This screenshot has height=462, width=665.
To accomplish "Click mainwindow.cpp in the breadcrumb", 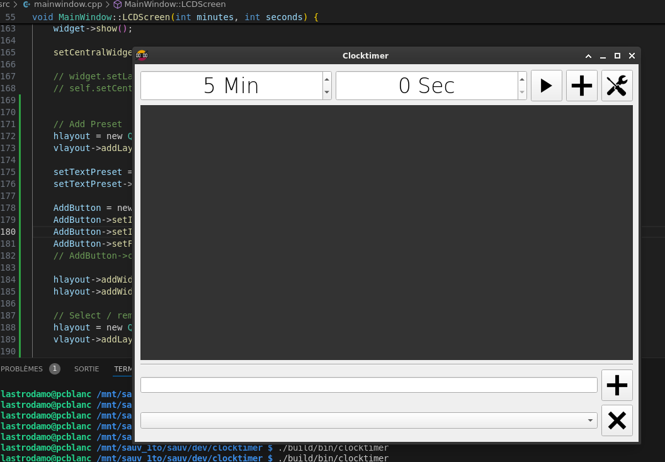I will coord(68,4).
